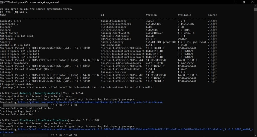The width and height of the screenshot is (257, 137).
Task: Click the "Microsoft.VisualStudioCode" Id cell
Action: (120, 69)
